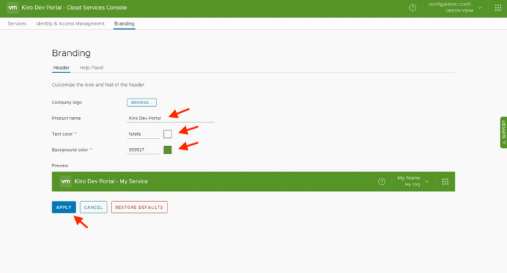Open the Support side panel tab

click(504, 132)
